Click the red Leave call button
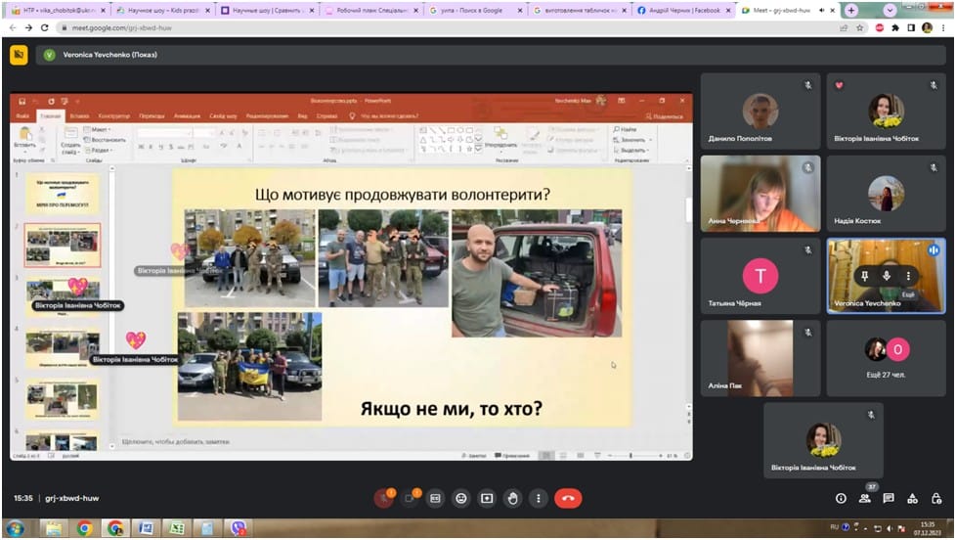Viewport: 956px width, 540px height. [x=567, y=498]
